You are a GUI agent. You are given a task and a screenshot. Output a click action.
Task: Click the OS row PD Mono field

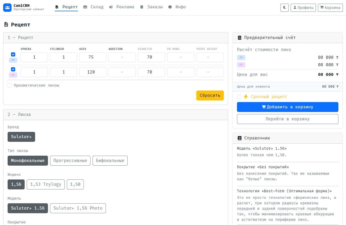[181, 72]
